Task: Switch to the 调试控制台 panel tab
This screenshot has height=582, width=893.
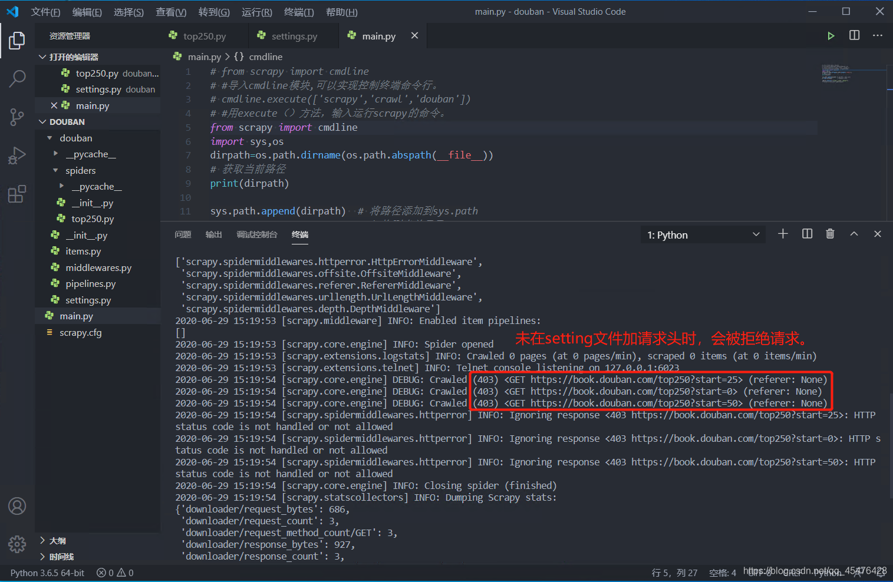Action: tap(257, 234)
